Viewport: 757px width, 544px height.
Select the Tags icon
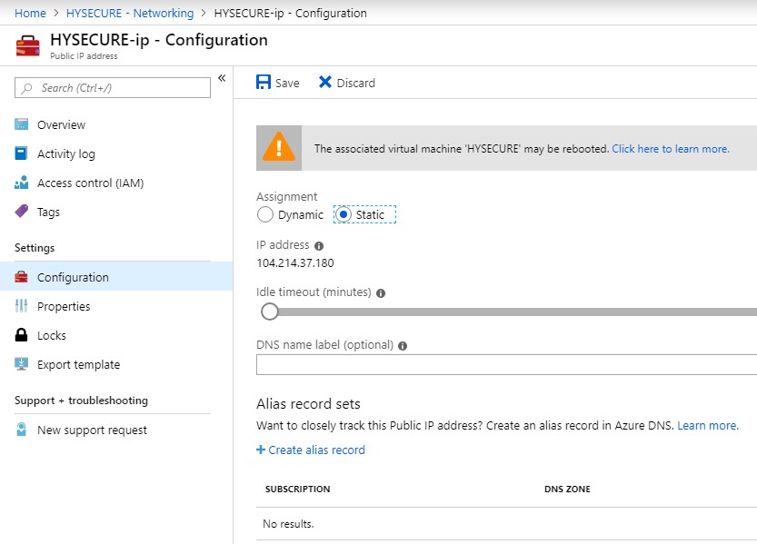coord(22,212)
